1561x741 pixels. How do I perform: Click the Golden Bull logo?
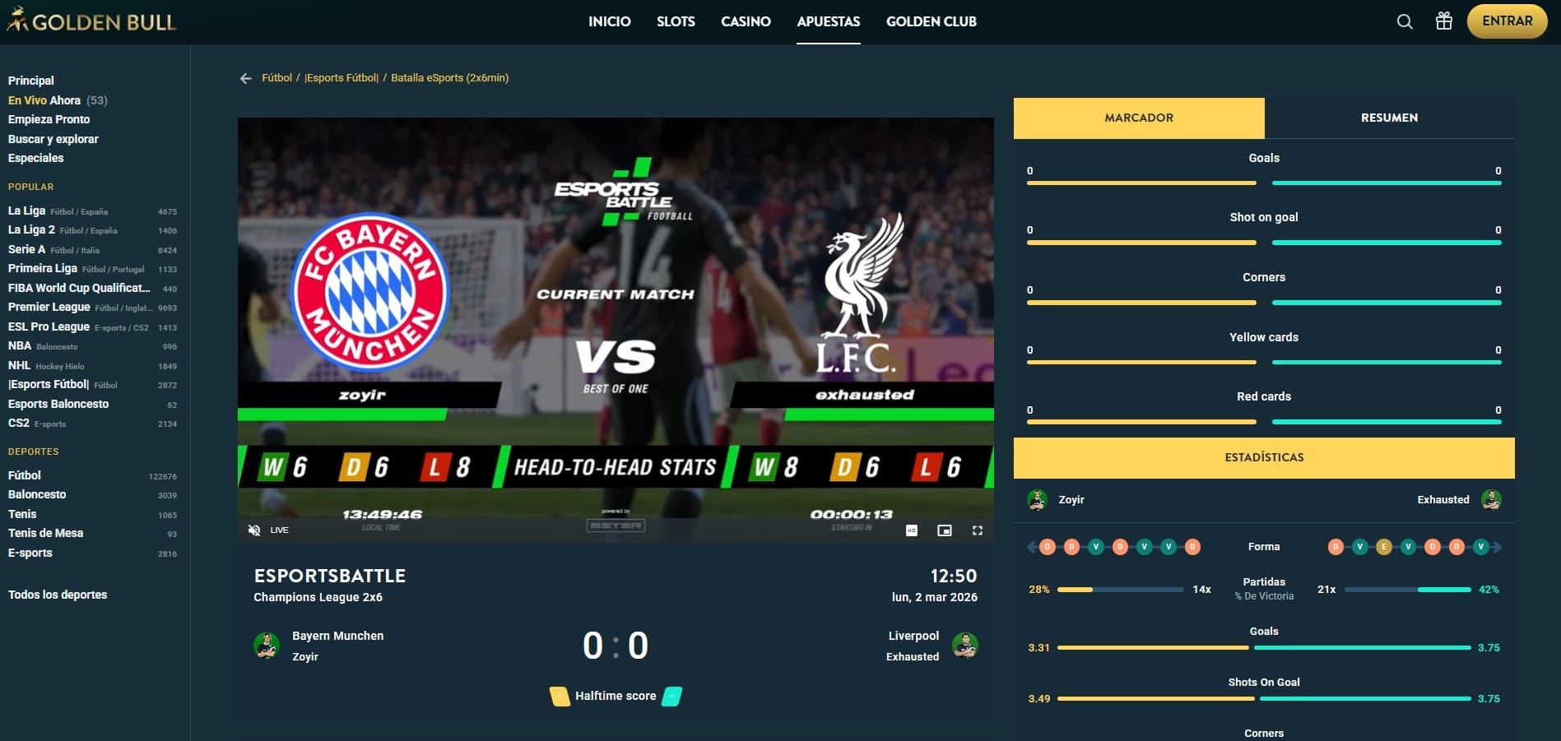coord(91,21)
